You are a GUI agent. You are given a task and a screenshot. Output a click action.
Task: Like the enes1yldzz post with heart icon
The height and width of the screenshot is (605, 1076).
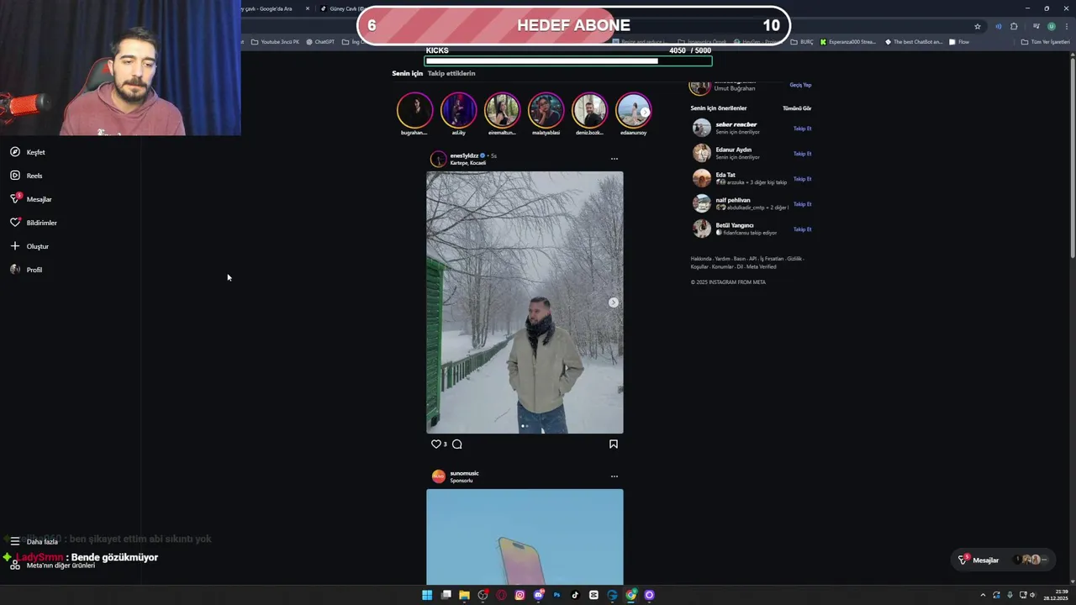click(x=435, y=444)
